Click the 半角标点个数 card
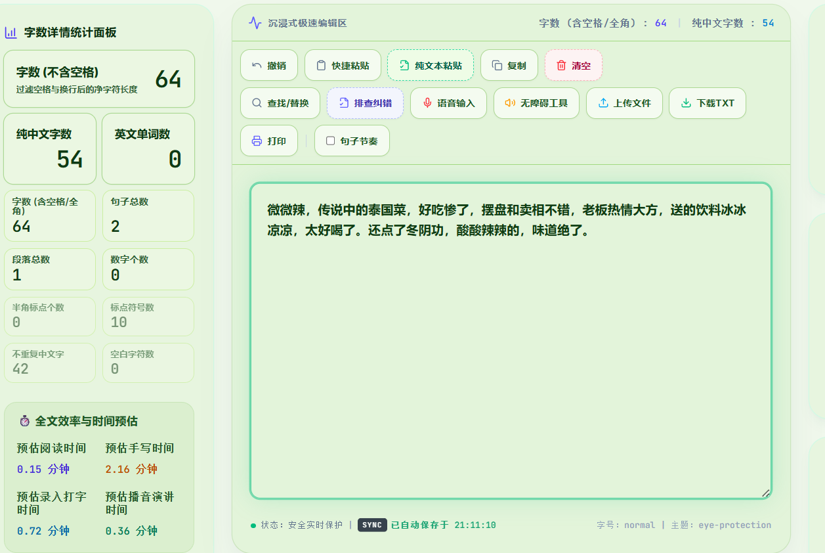The width and height of the screenshot is (825, 553). pos(50,317)
